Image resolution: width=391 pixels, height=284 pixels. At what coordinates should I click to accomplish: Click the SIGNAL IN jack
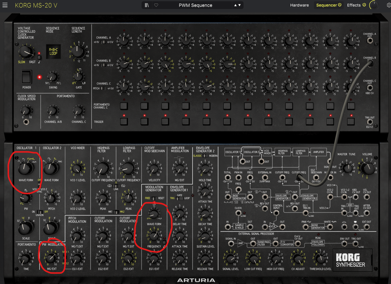pyautogui.click(x=230, y=244)
